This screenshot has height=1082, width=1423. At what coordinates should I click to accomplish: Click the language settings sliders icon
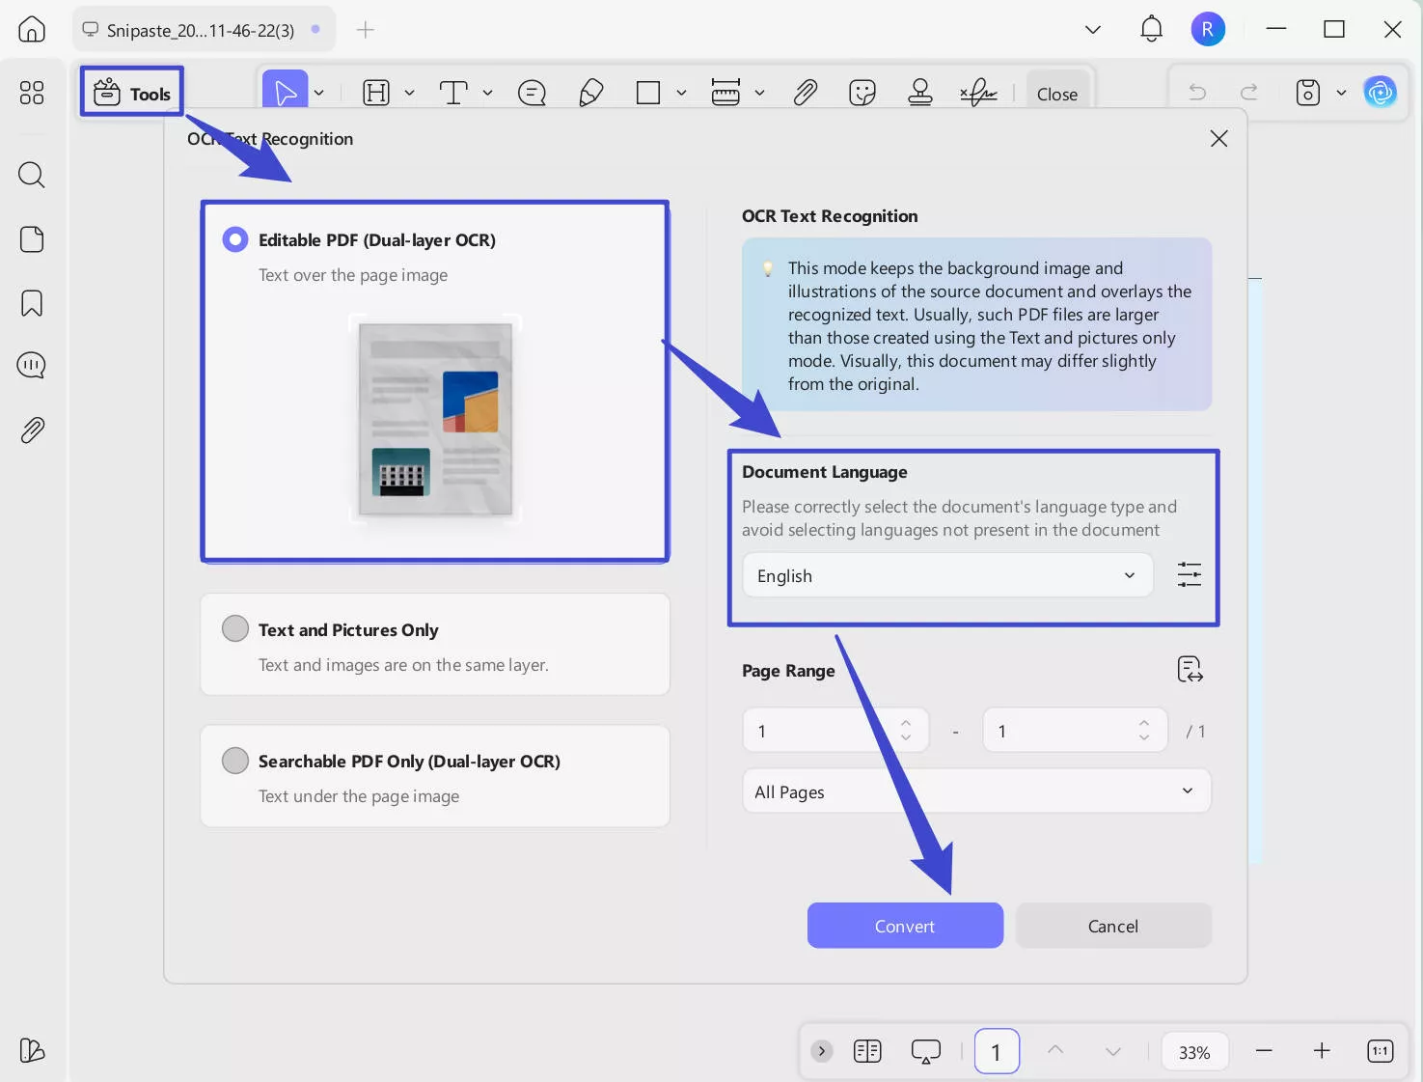[1189, 575]
